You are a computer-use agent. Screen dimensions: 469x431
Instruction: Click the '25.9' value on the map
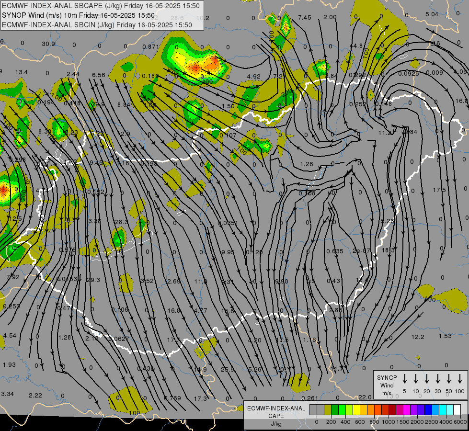tap(228, 369)
